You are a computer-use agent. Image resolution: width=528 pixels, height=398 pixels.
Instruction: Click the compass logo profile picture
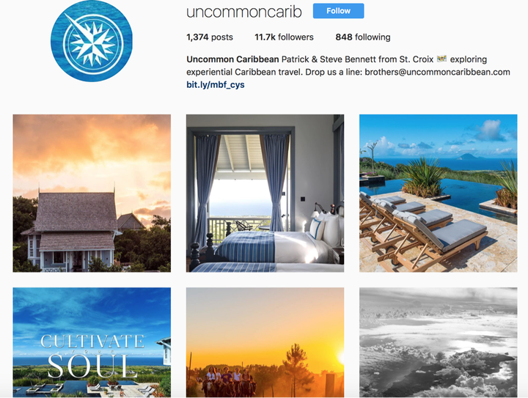click(92, 41)
